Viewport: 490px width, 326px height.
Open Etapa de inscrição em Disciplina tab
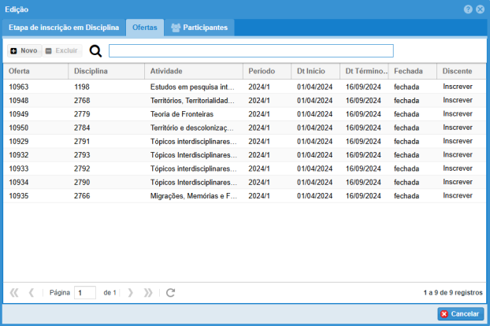click(x=64, y=28)
